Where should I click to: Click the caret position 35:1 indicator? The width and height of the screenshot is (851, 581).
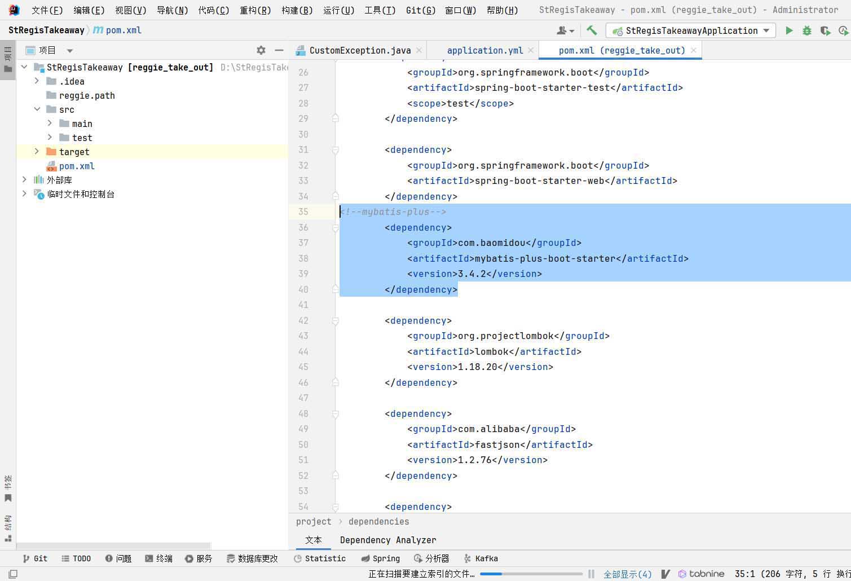pyautogui.click(x=744, y=574)
